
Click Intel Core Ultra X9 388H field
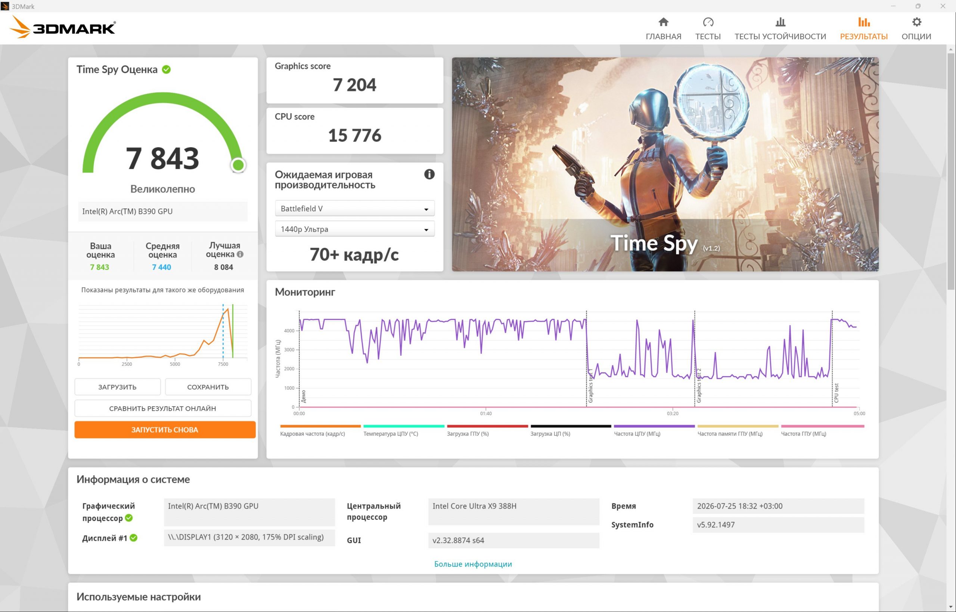513,511
